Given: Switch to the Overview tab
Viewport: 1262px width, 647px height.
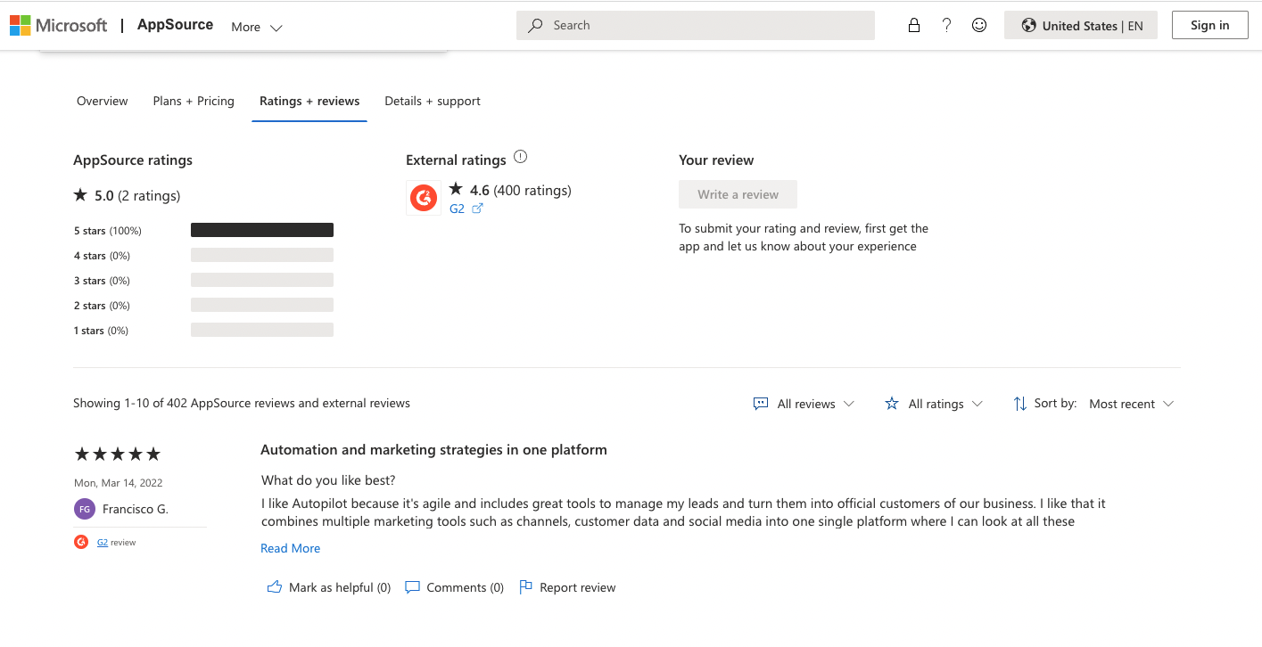Looking at the screenshot, I should click(x=103, y=101).
